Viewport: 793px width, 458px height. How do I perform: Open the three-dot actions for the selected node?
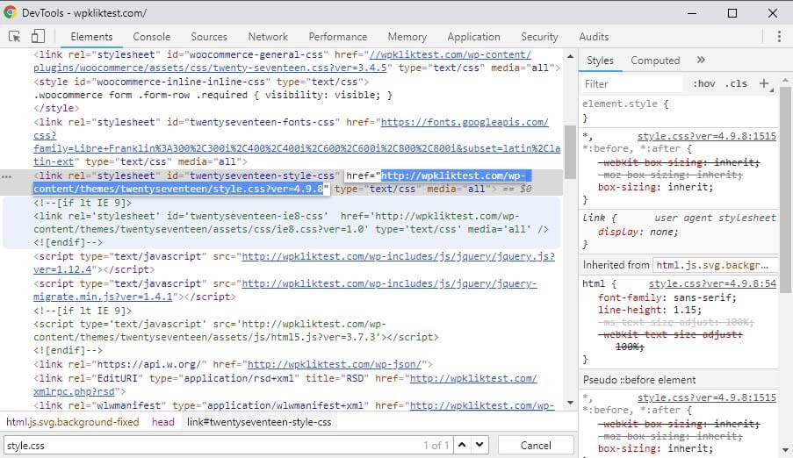(x=6, y=176)
